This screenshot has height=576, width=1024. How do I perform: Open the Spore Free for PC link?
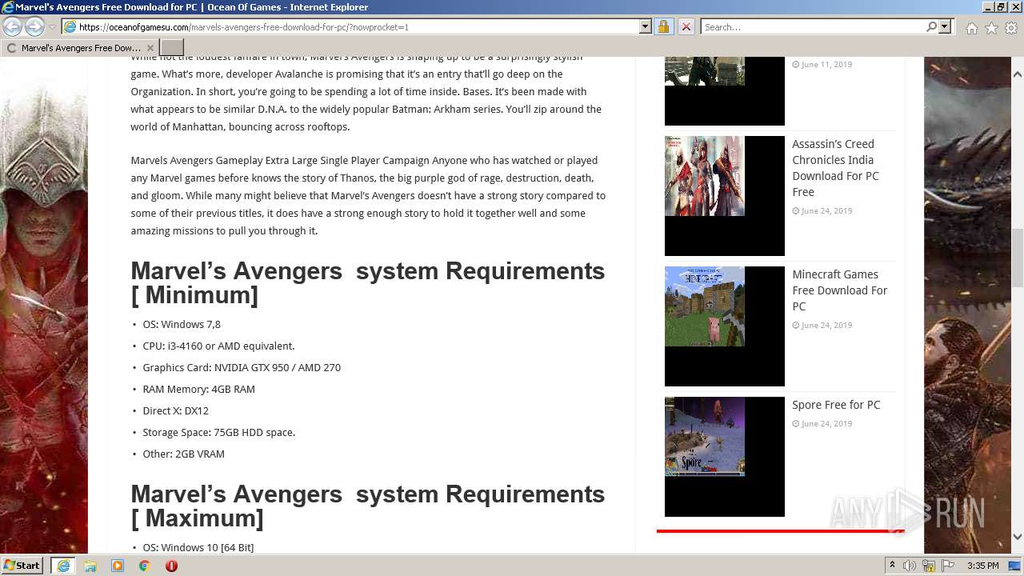pos(836,405)
